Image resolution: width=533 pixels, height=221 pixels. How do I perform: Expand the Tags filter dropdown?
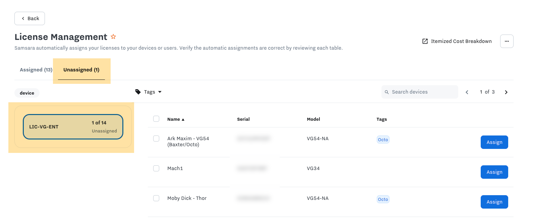pos(160,92)
